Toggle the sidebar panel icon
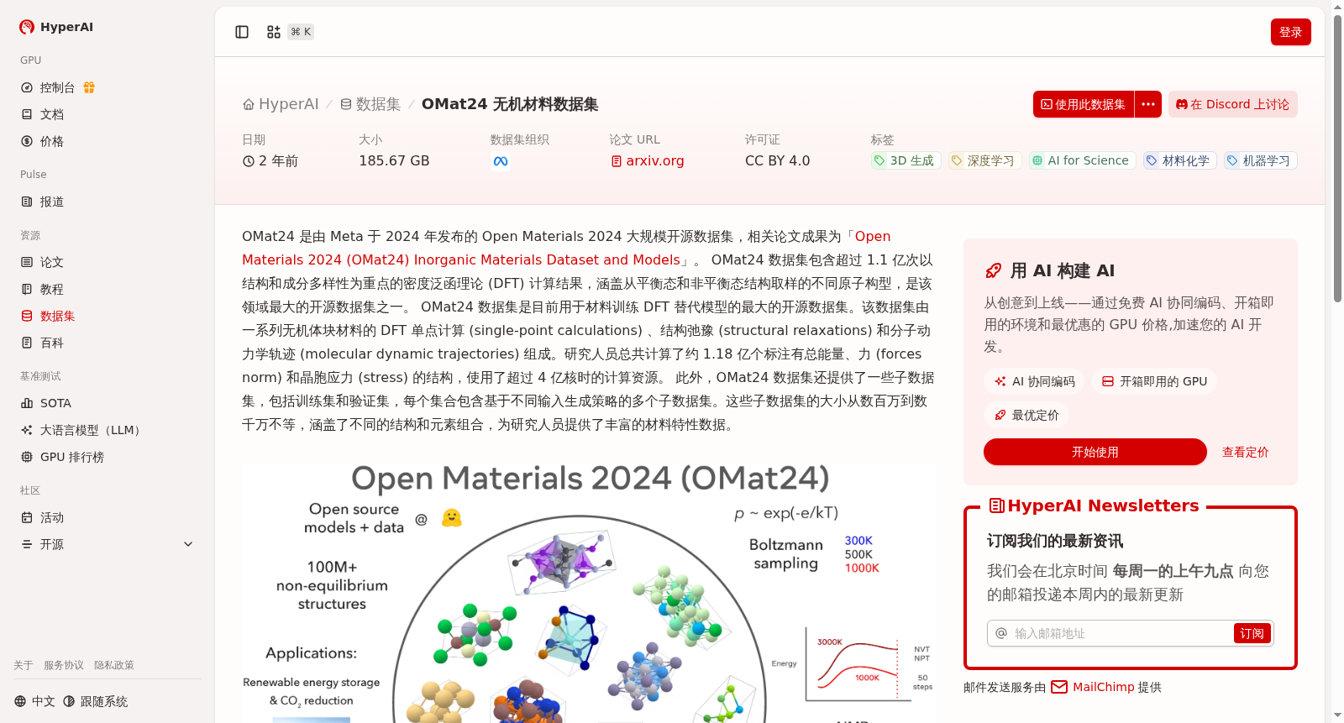The image size is (1344, 723). [242, 32]
